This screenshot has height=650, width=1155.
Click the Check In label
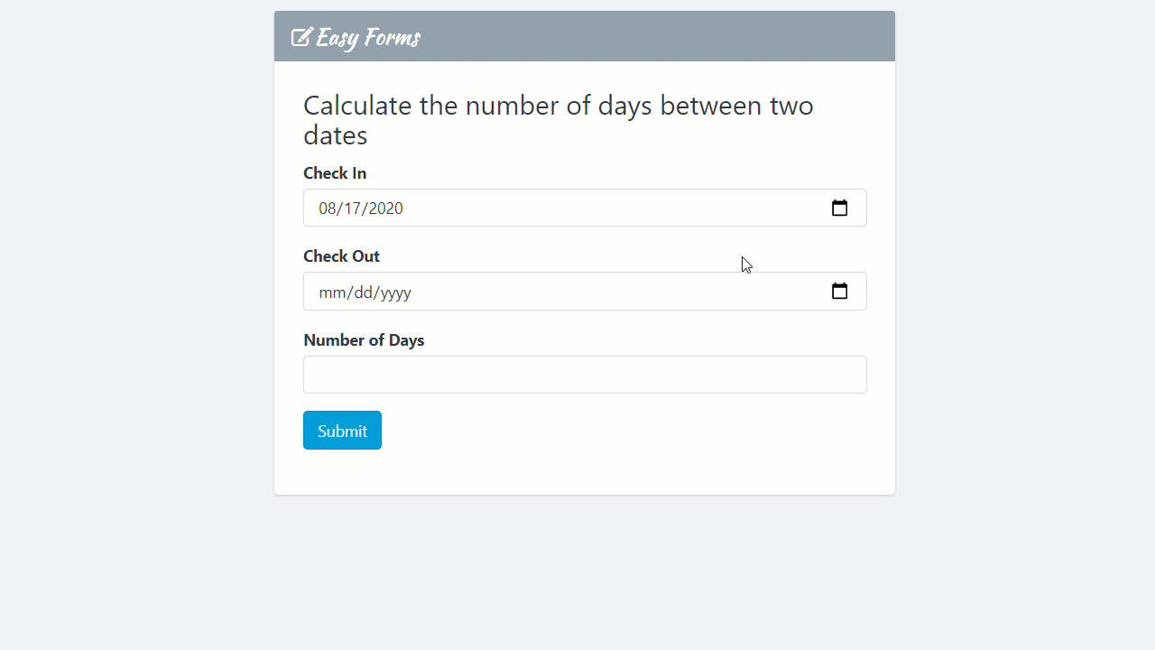(335, 172)
